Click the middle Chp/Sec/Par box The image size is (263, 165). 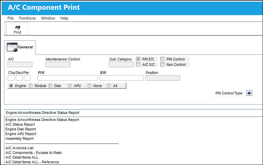(19, 78)
